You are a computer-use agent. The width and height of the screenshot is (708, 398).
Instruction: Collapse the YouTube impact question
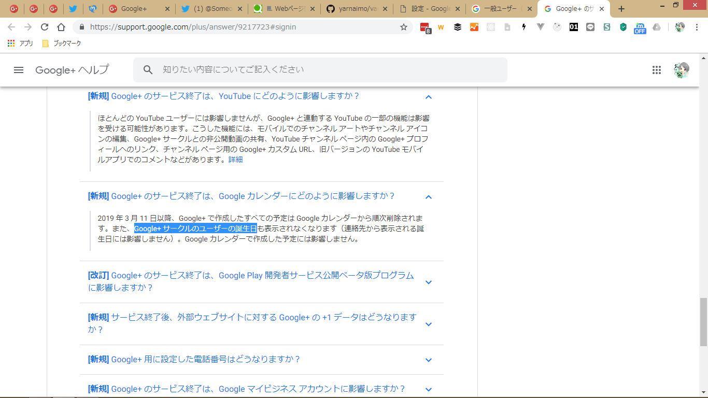coord(428,97)
